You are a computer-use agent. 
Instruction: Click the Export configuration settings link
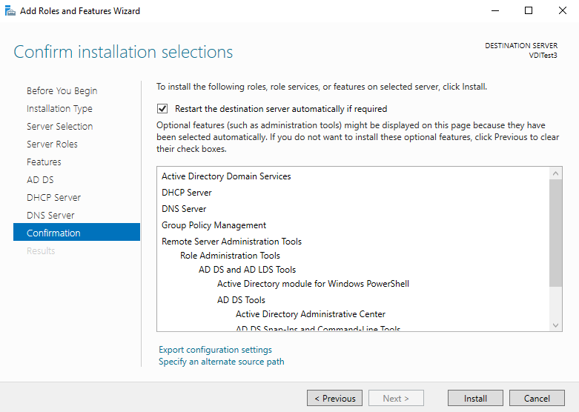pyautogui.click(x=215, y=350)
